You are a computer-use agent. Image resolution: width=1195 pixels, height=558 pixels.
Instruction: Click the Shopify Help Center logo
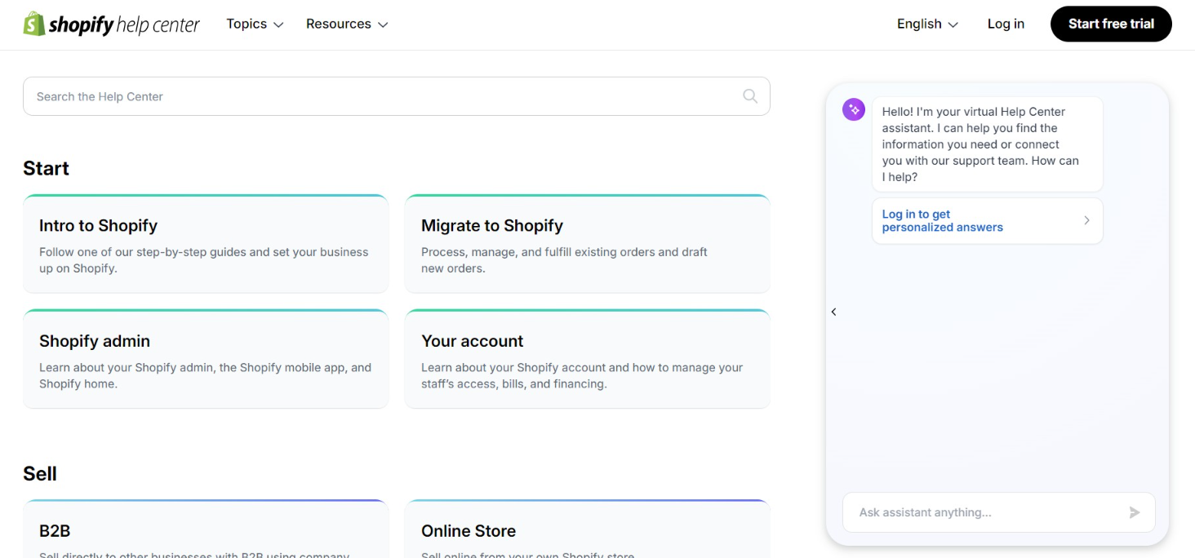tap(111, 24)
